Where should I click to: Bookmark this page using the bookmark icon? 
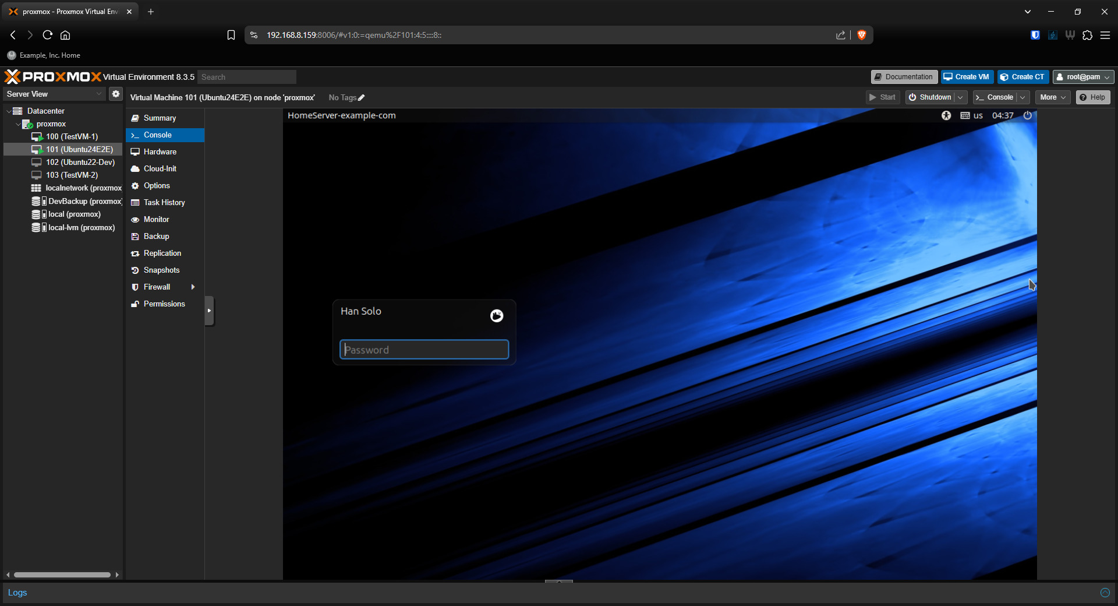pos(231,35)
